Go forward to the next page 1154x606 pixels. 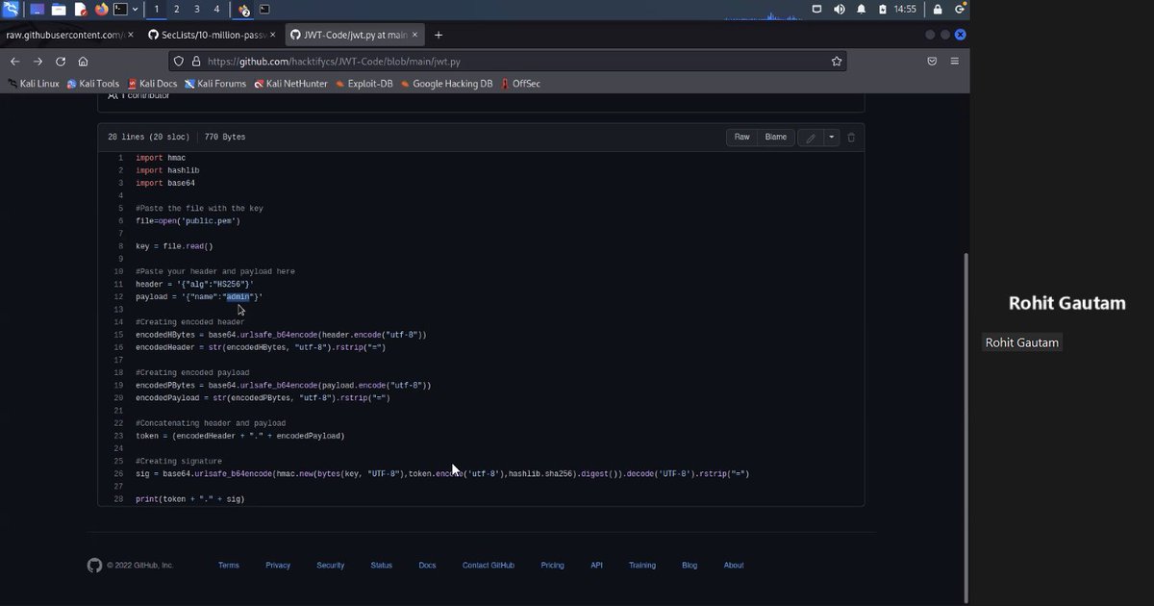pos(38,61)
